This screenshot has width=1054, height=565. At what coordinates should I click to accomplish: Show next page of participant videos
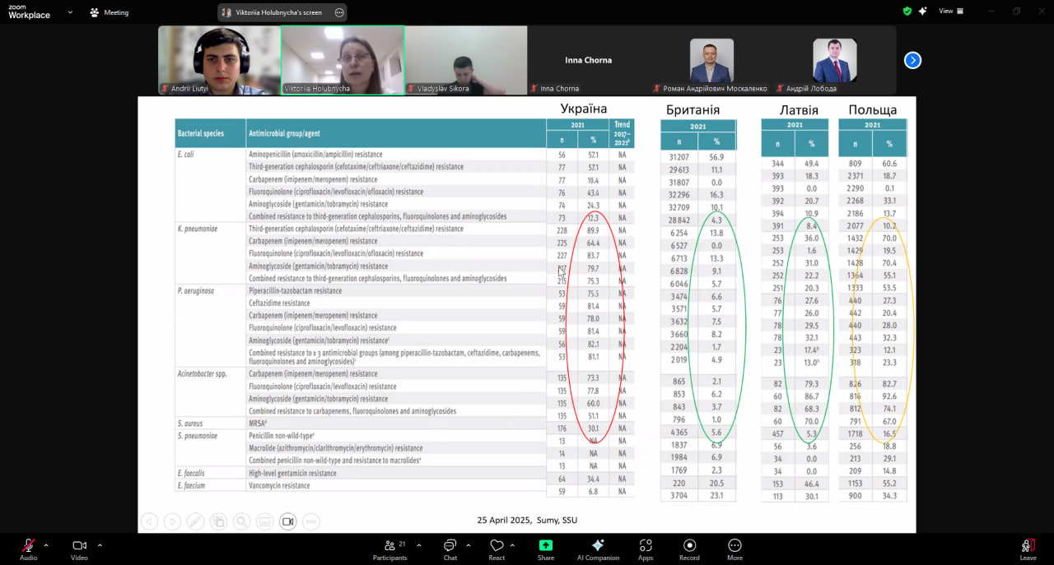click(912, 60)
